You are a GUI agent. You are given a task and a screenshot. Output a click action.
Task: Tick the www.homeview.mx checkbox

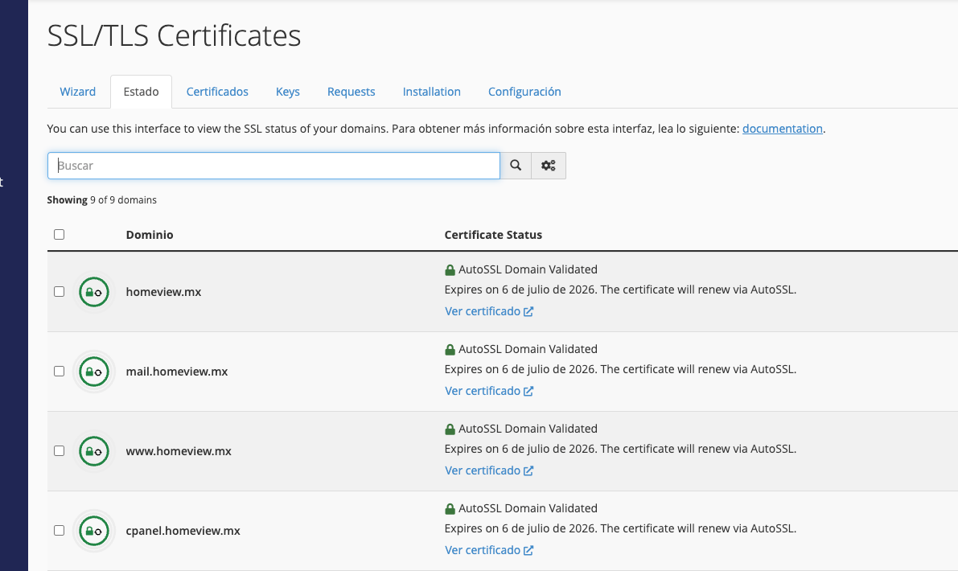(59, 451)
